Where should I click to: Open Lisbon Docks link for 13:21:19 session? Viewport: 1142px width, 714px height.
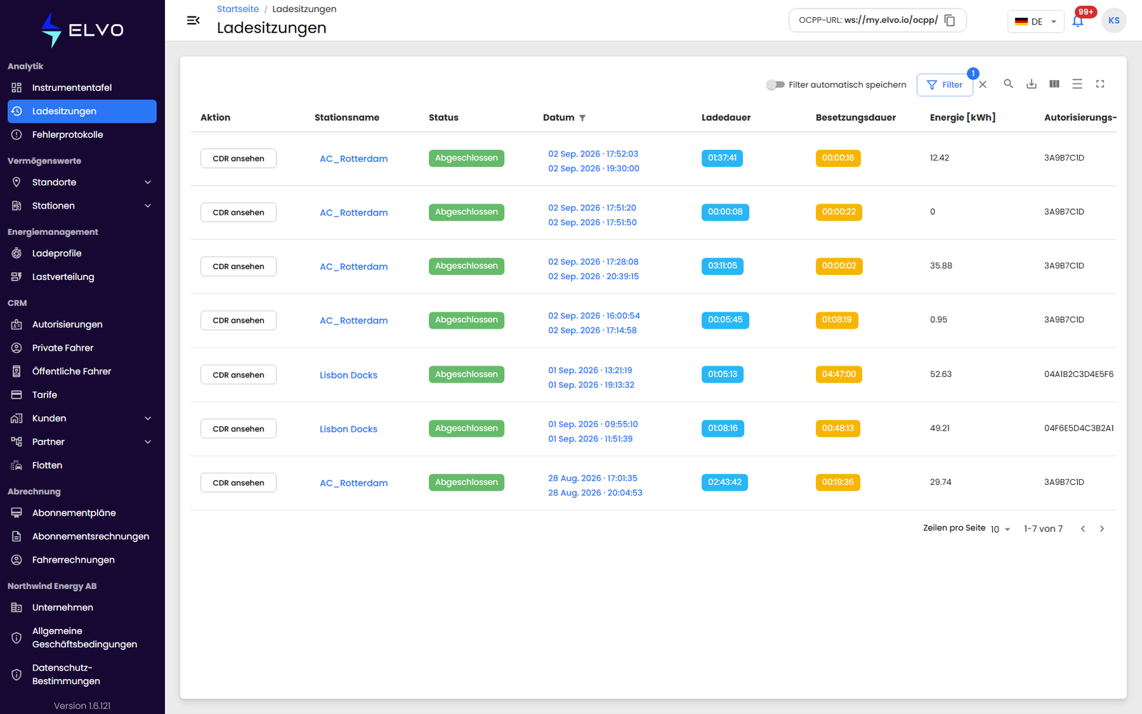(x=348, y=375)
